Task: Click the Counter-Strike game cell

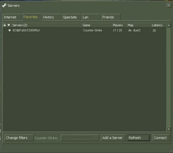Action: pos(93,30)
